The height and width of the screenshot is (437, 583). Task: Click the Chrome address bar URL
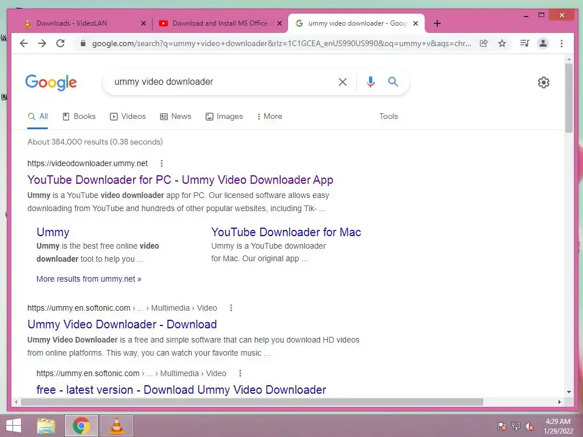281,43
